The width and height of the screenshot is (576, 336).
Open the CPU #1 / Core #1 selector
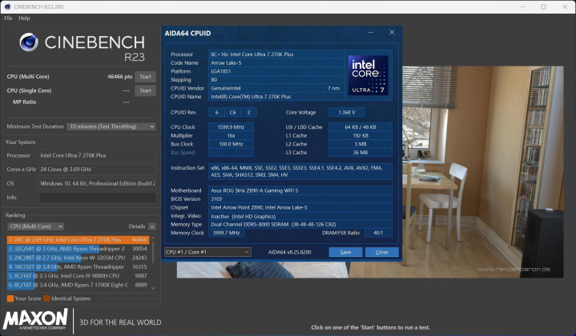(x=207, y=252)
